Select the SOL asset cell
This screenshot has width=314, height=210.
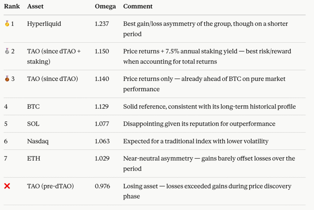pos(33,124)
